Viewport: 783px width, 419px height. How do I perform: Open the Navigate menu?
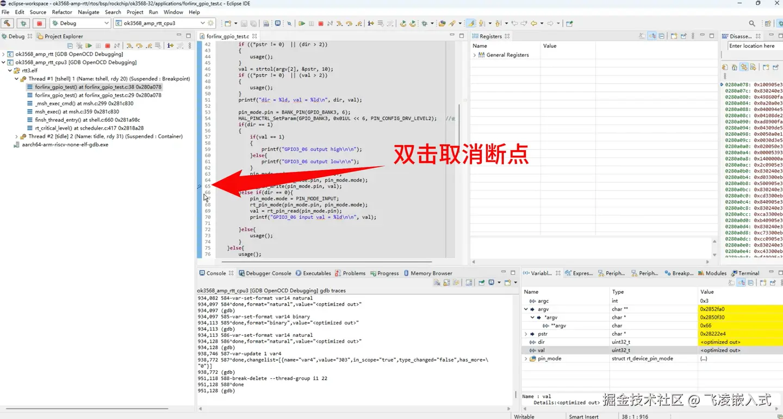[x=88, y=12]
